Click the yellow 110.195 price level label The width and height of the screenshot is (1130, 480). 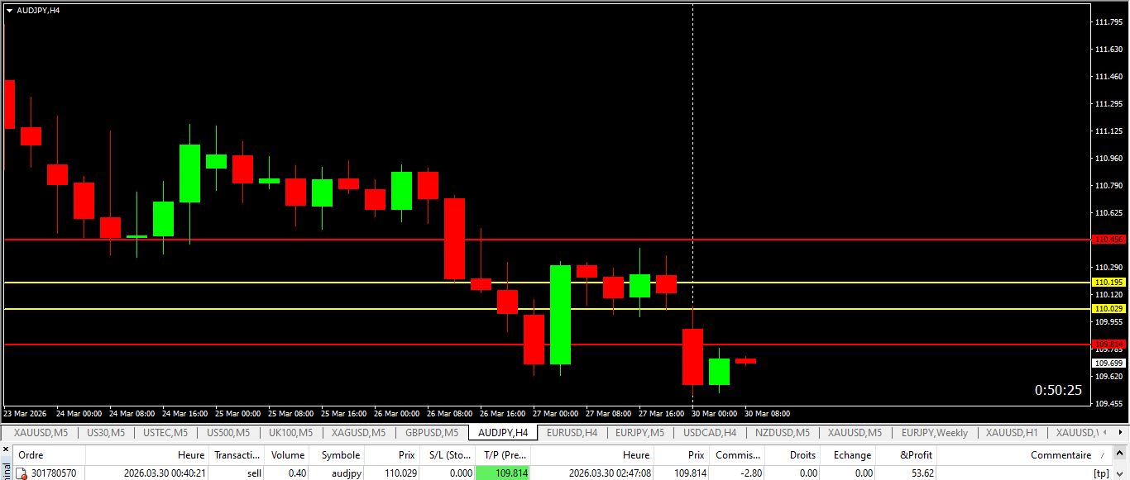coord(1108,283)
